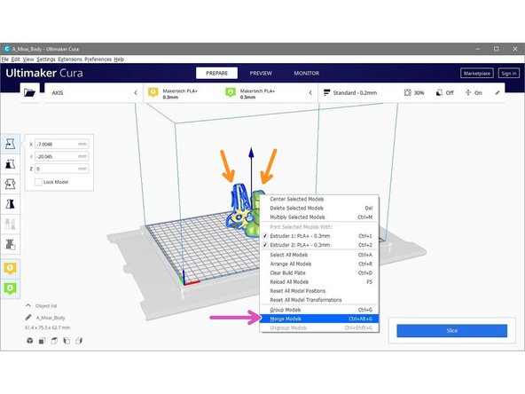Open file with the folder icon

pos(30,92)
